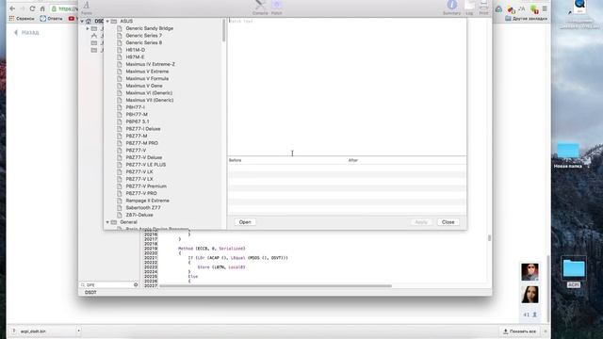
Task: Select the P8H77-I patch
Action: pyautogui.click(x=136, y=107)
